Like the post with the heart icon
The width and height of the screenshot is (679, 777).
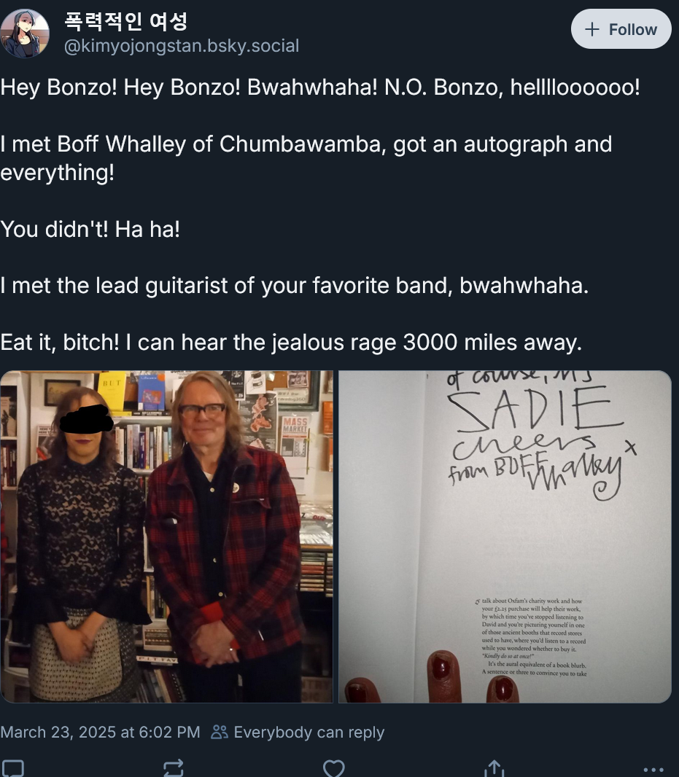334,768
